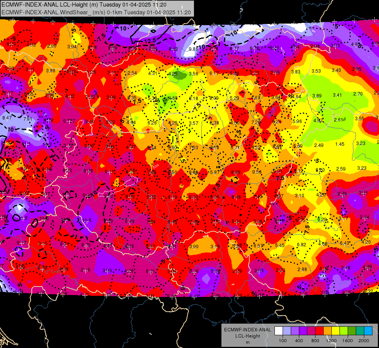Click the 3.83 wind shear value
The image size is (379, 348).
click(296, 72)
